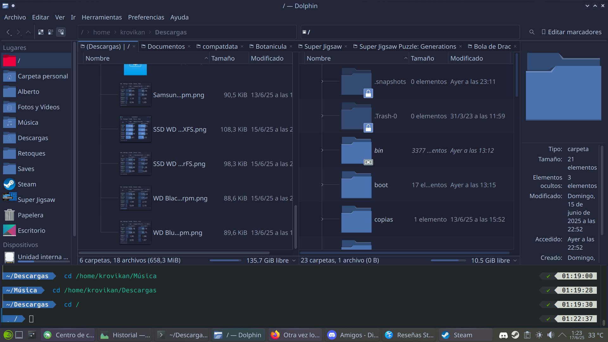Expand the .Trash-0 folder tree
Screen dimensions: 608x342
(x=322, y=116)
